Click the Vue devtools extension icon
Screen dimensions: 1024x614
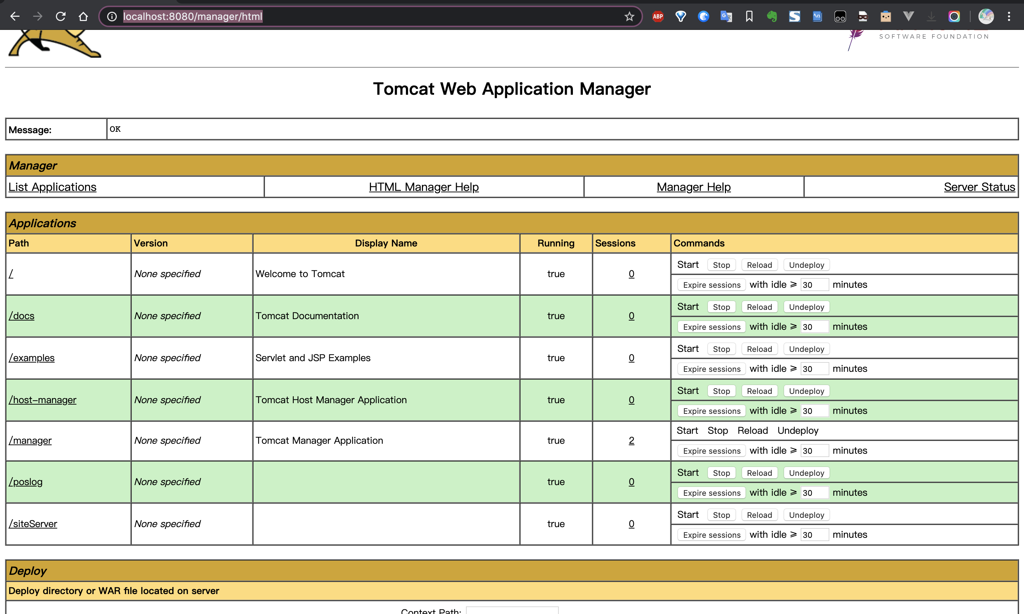click(908, 16)
